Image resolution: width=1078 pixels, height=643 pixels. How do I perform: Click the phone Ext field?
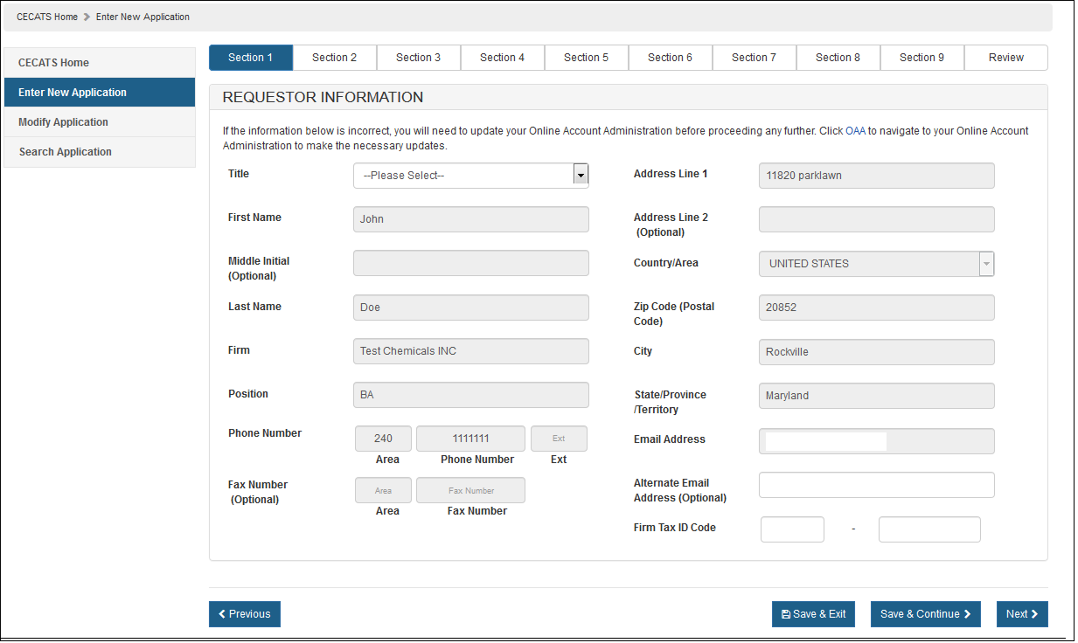(x=559, y=439)
